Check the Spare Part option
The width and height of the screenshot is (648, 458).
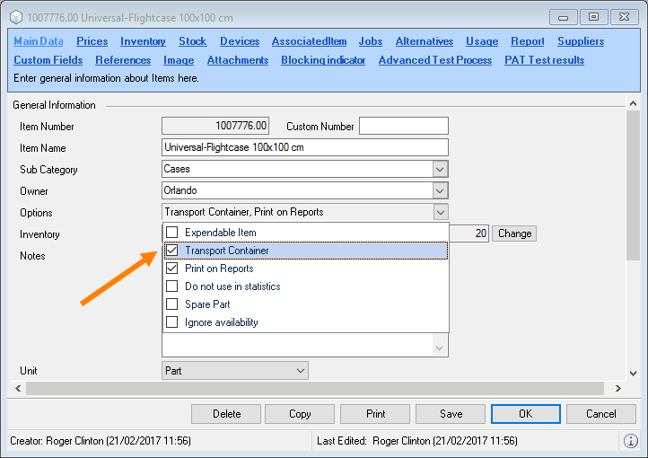click(172, 304)
